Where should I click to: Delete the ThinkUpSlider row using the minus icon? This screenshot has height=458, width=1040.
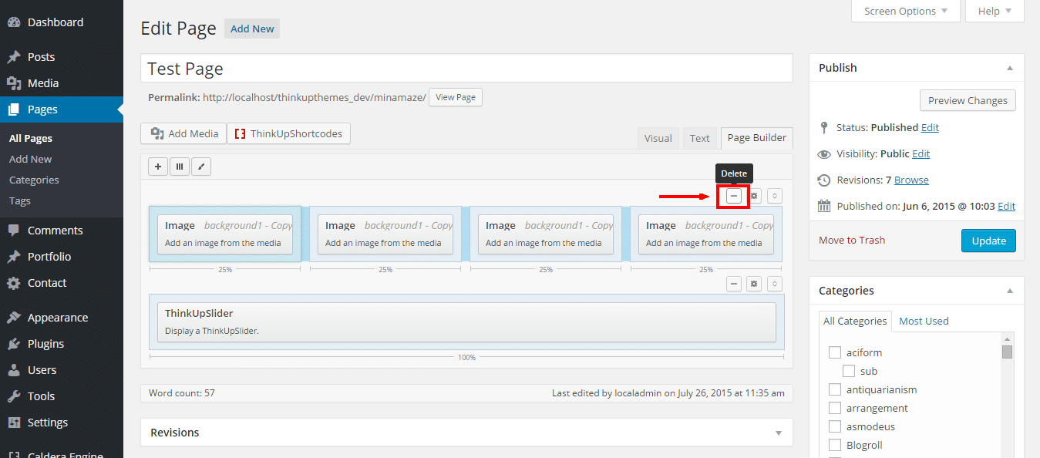coord(734,284)
